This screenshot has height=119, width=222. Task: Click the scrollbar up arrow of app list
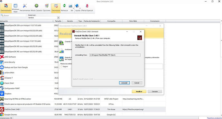tap(221, 21)
